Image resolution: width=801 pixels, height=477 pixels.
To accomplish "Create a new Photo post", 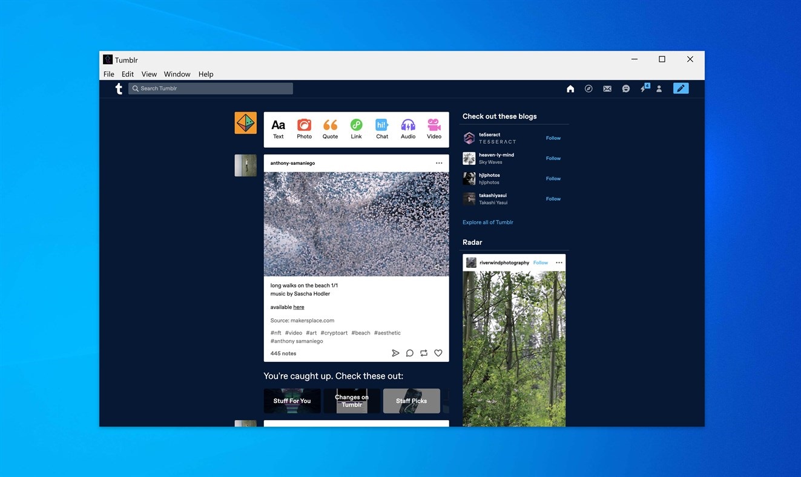I will pyautogui.click(x=304, y=128).
